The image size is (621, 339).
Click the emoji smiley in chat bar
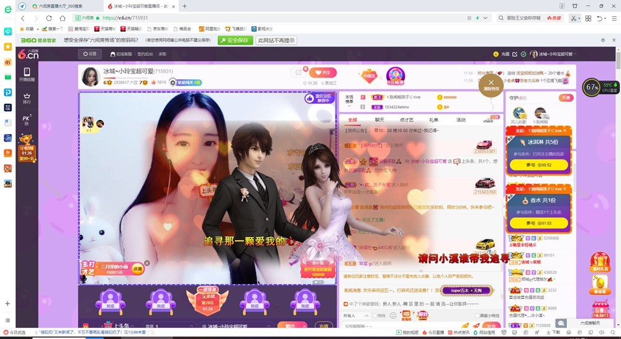pos(393,315)
